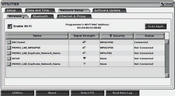Click signal icon of WPA-PSK duplicate network
Viewport: 175px width, 96px height.
tap(84, 53)
